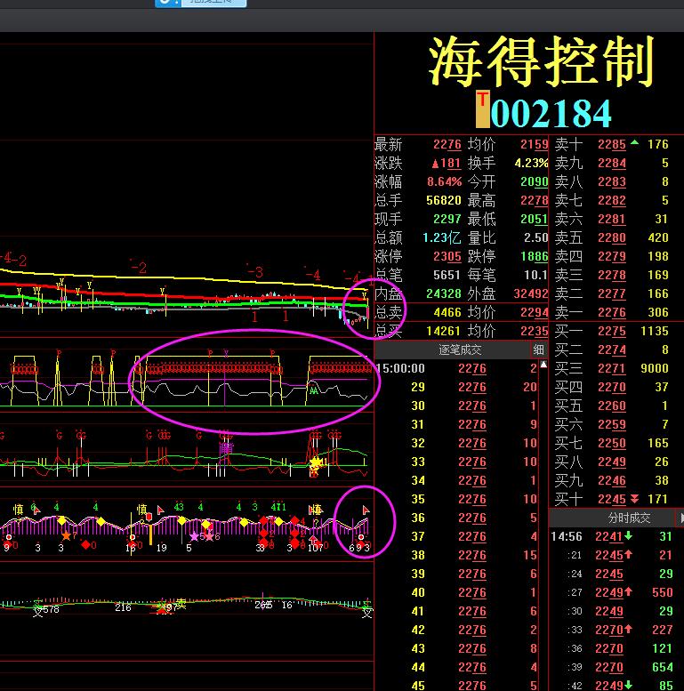Click scroll-up arrow of tick trade list
The image size is (684, 691).
point(543,365)
